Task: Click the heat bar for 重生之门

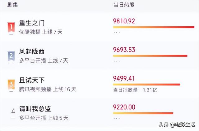Action: [x=154, y=27]
